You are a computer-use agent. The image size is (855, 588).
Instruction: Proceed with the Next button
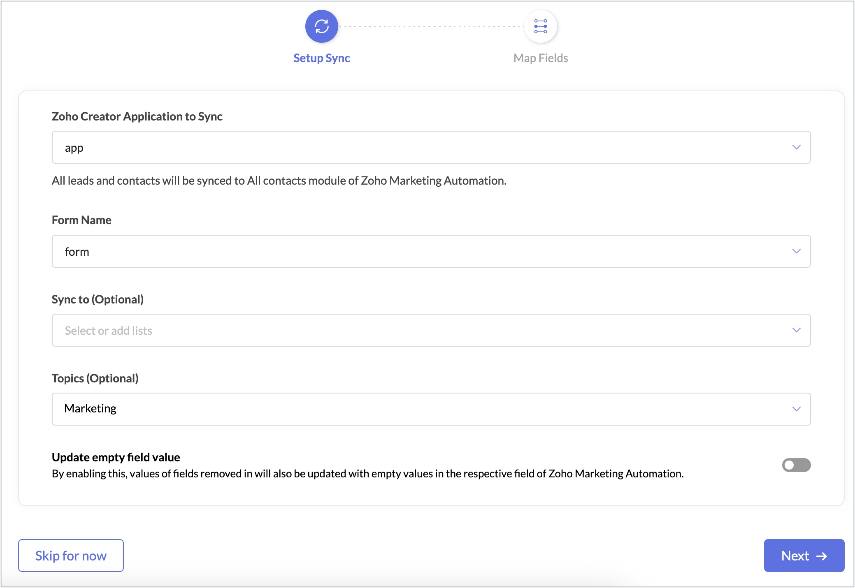tap(804, 556)
